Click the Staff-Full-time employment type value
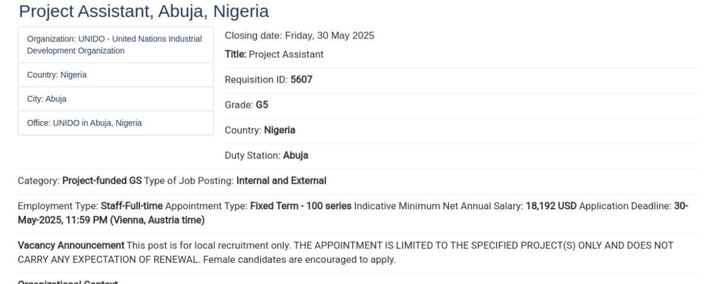Viewport: 706px width, 284px height. tap(132, 206)
